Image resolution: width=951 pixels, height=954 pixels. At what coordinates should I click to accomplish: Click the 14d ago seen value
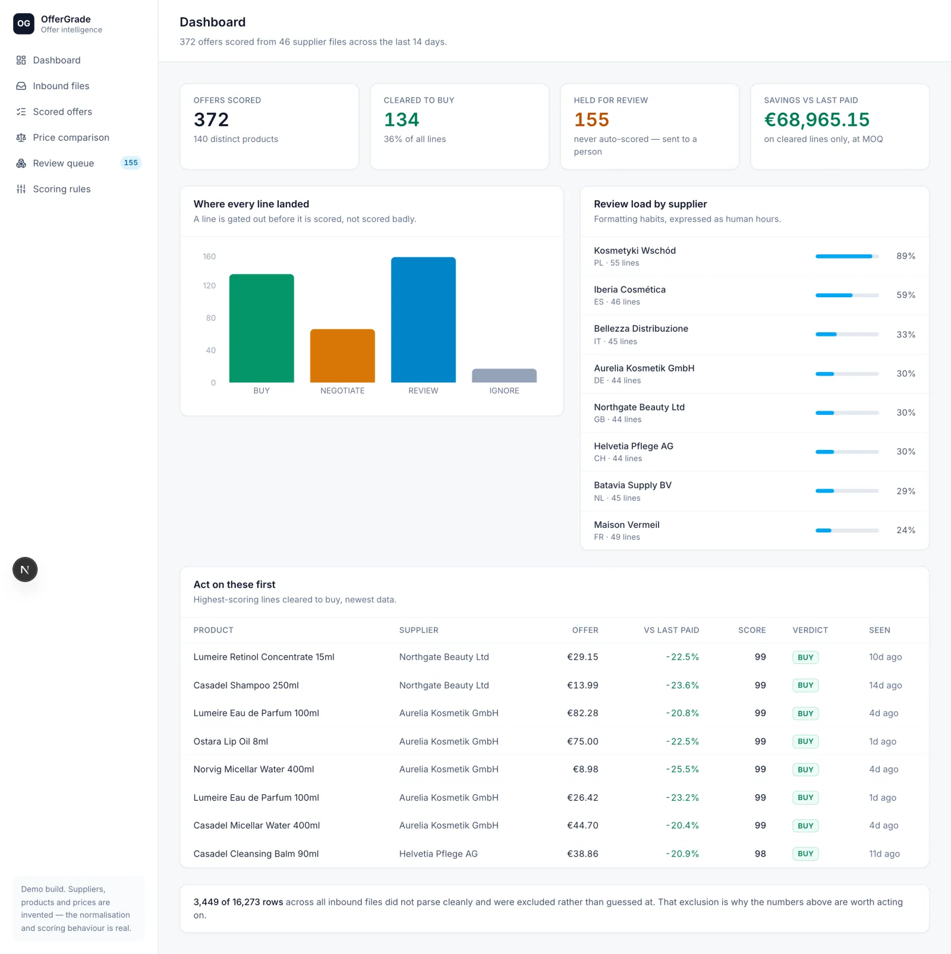886,685
